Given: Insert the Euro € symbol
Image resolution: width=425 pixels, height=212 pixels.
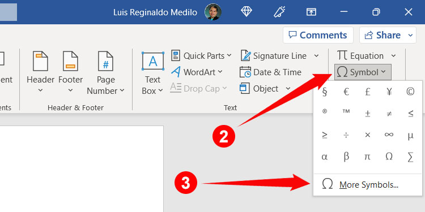Looking at the screenshot, I should [x=346, y=92].
